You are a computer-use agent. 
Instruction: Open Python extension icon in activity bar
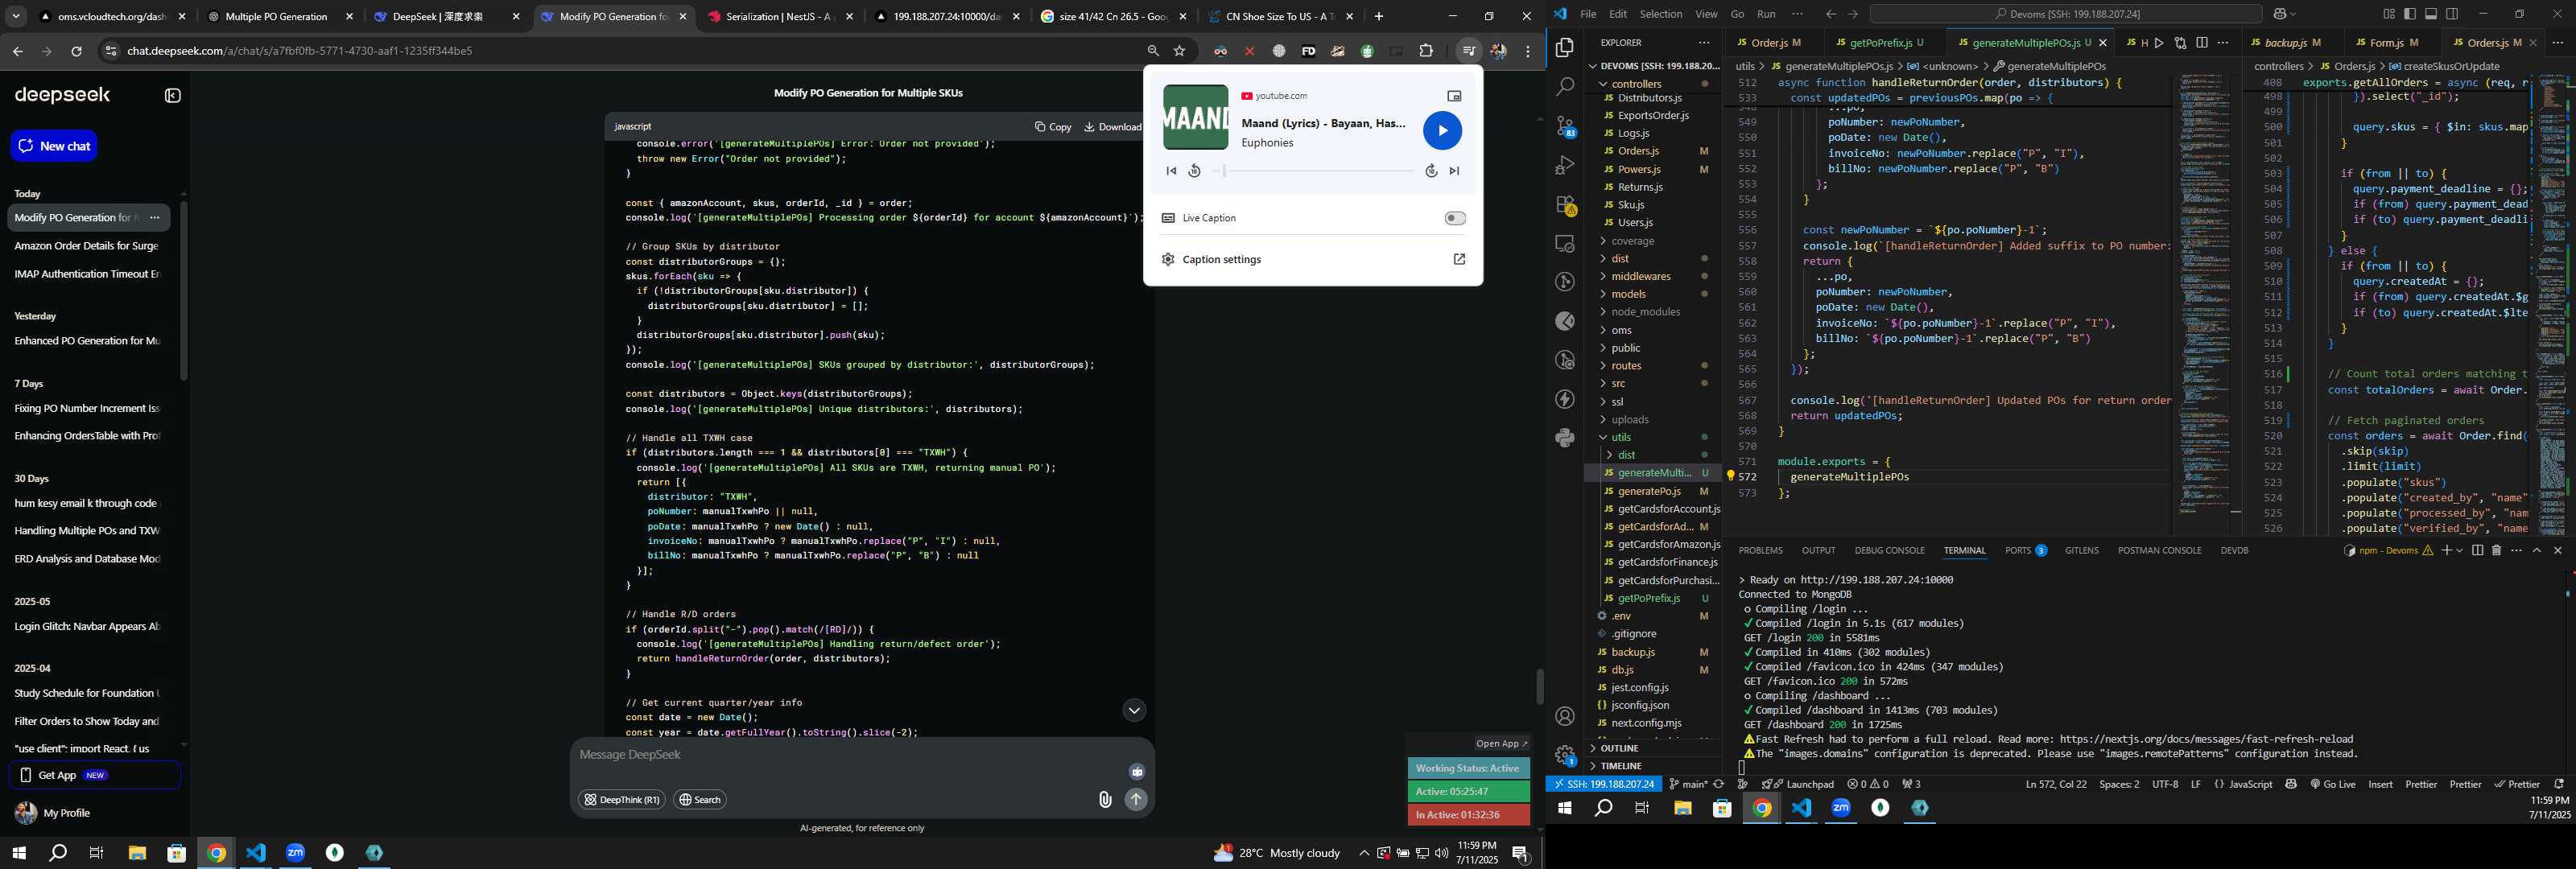(x=1565, y=438)
